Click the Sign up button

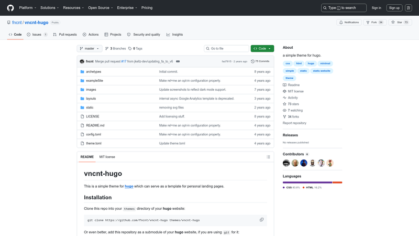click(x=394, y=8)
